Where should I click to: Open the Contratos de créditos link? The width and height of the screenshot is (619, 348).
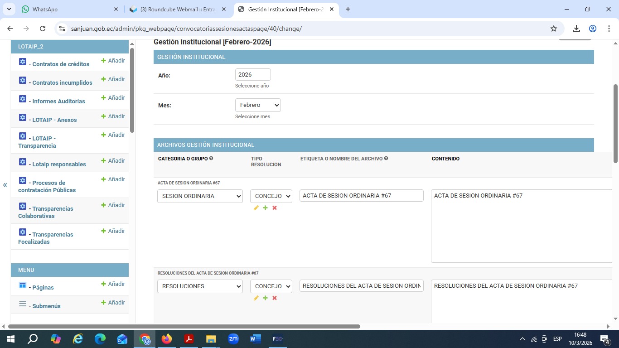pyautogui.click(x=61, y=64)
